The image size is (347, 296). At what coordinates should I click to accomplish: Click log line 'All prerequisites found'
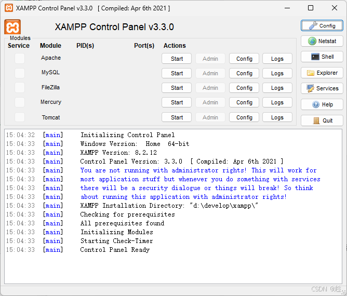(x=122, y=223)
